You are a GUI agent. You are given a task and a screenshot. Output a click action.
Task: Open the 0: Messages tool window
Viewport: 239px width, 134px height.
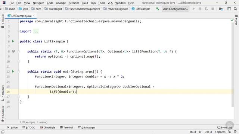(x=87, y=127)
